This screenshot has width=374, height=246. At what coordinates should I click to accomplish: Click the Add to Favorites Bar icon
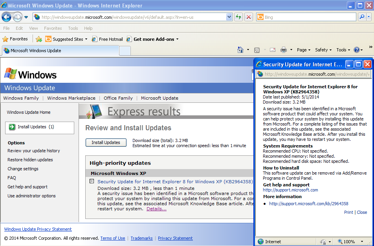point(39,39)
